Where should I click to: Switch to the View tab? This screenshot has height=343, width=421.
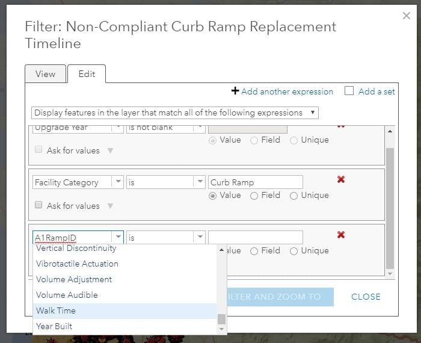[45, 74]
